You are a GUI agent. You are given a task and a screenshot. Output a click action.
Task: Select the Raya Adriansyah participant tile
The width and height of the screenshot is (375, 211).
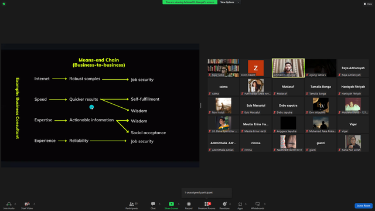pyautogui.click(x=353, y=68)
